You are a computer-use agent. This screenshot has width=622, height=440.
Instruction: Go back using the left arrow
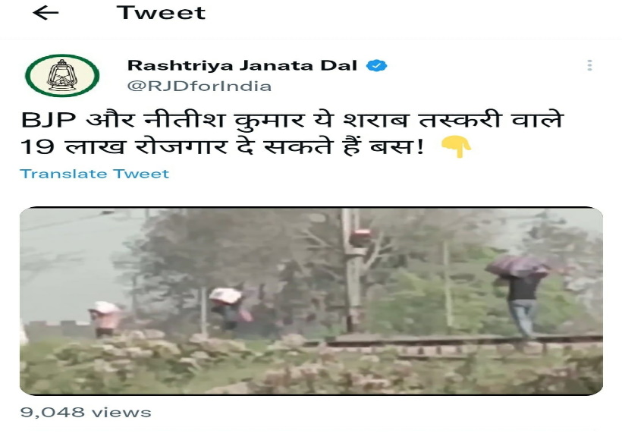click(46, 13)
